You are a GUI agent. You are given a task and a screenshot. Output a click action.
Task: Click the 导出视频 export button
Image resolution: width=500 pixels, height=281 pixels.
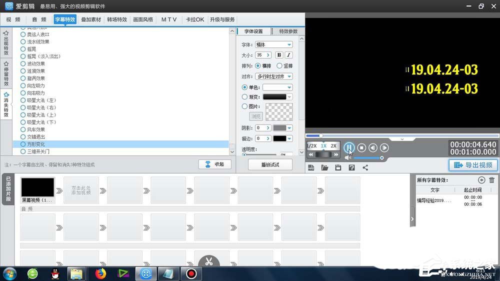pyautogui.click(x=473, y=165)
